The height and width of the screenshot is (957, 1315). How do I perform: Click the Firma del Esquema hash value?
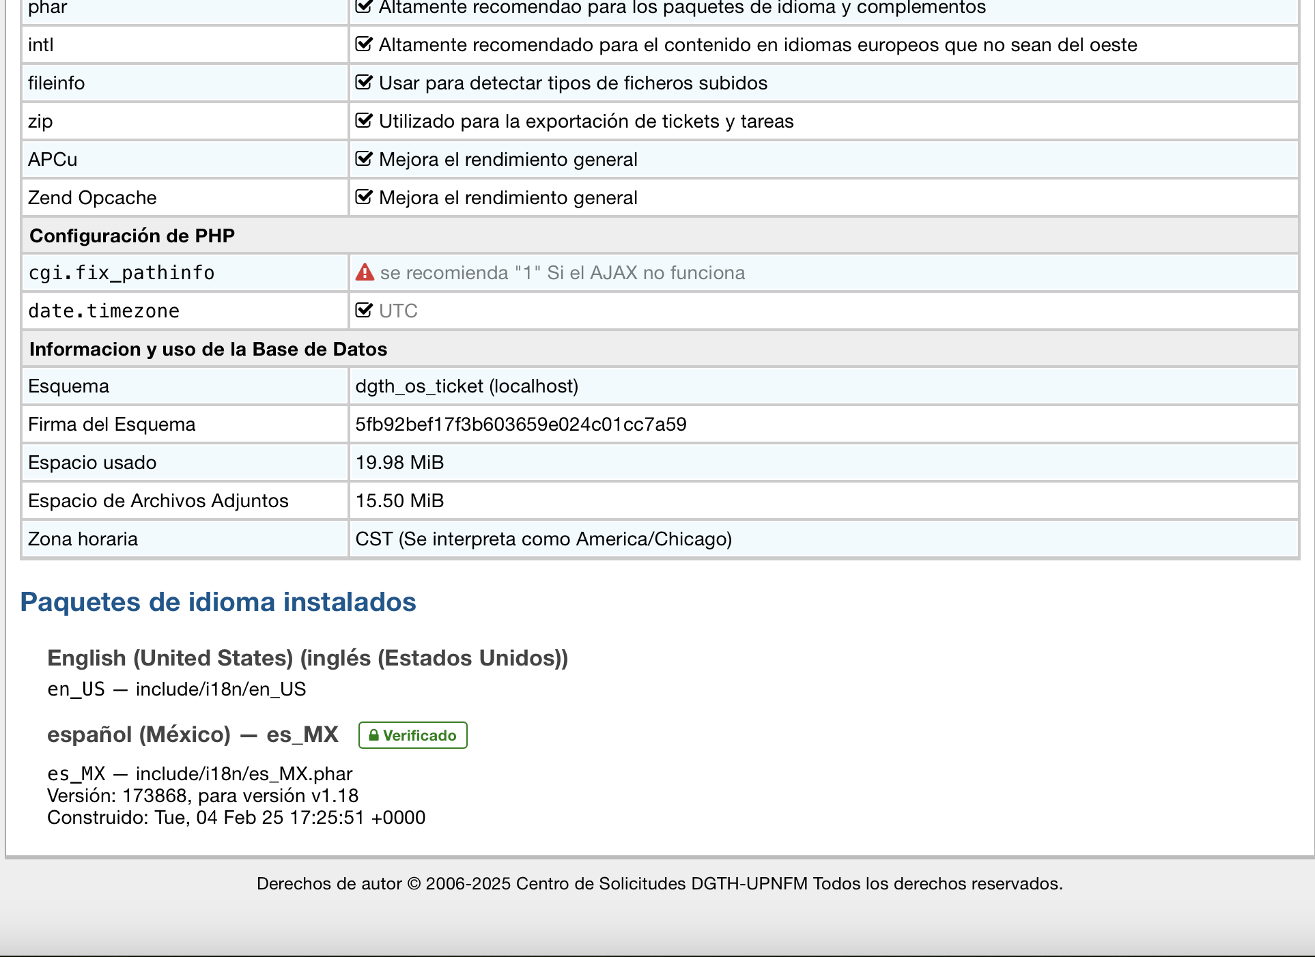point(520,425)
